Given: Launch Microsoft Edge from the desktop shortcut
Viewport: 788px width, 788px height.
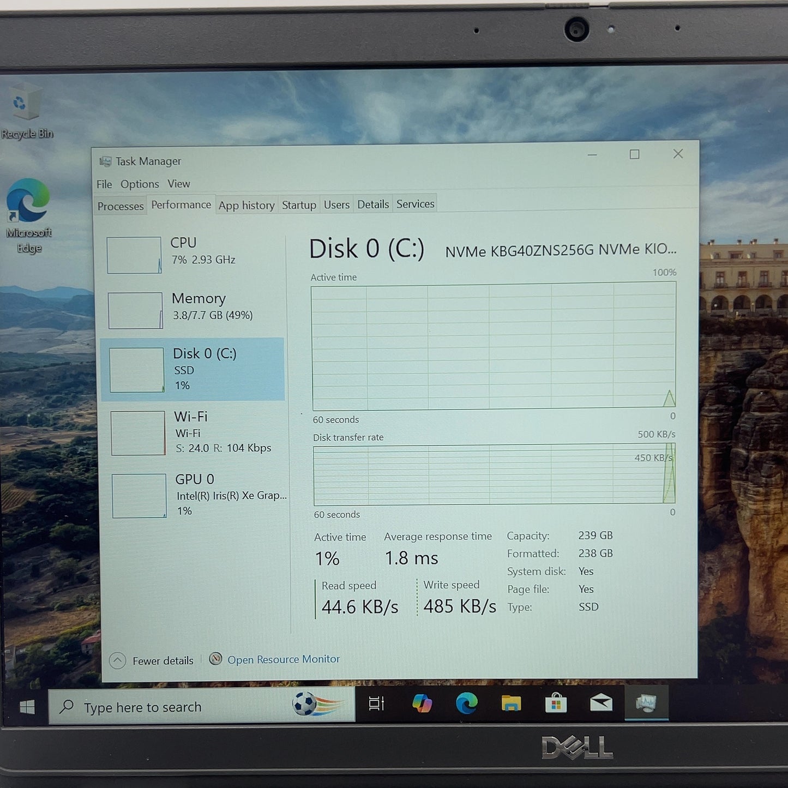Looking at the screenshot, I should 28,216.
